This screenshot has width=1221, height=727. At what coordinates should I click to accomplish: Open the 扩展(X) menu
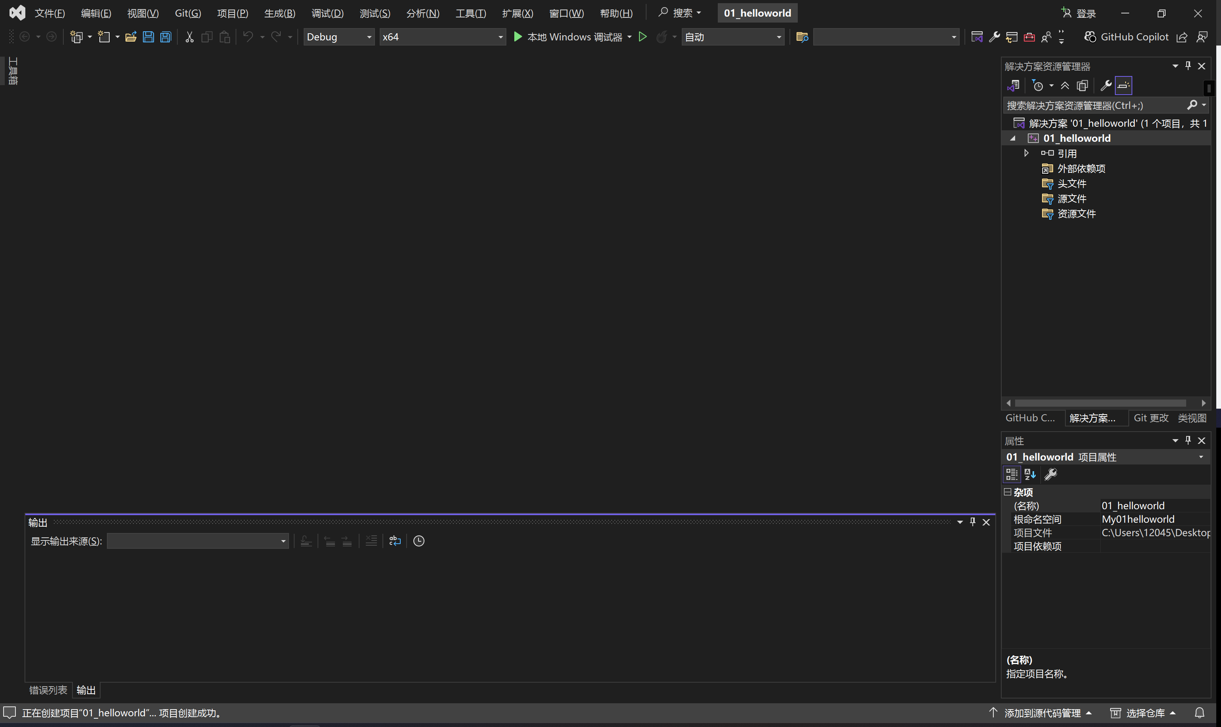(x=518, y=13)
